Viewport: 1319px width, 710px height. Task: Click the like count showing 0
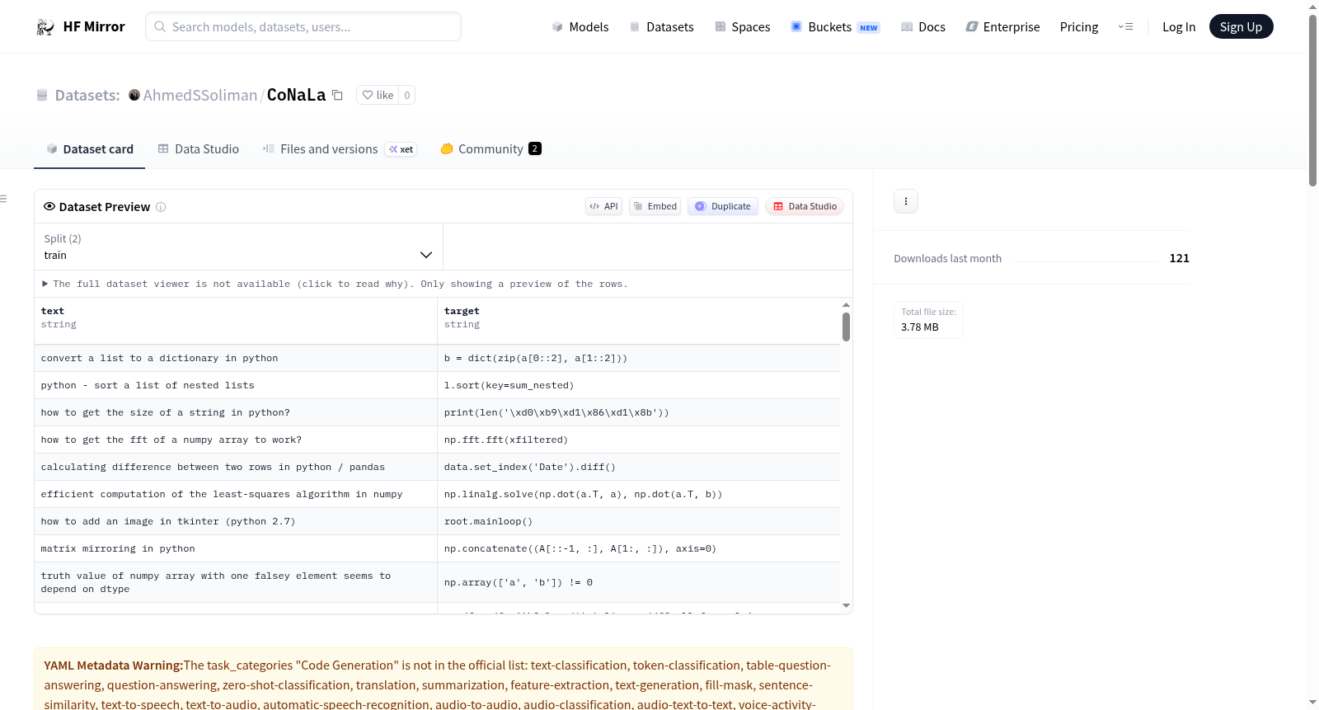coord(407,96)
